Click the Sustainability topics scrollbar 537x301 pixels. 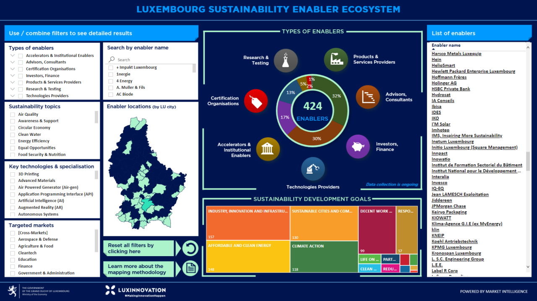(x=96, y=117)
